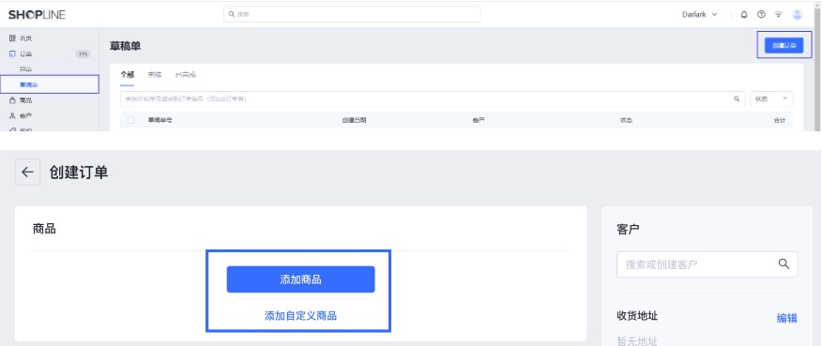Click the 状态 column header in the table
The image size is (822, 346).
tap(626, 120)
